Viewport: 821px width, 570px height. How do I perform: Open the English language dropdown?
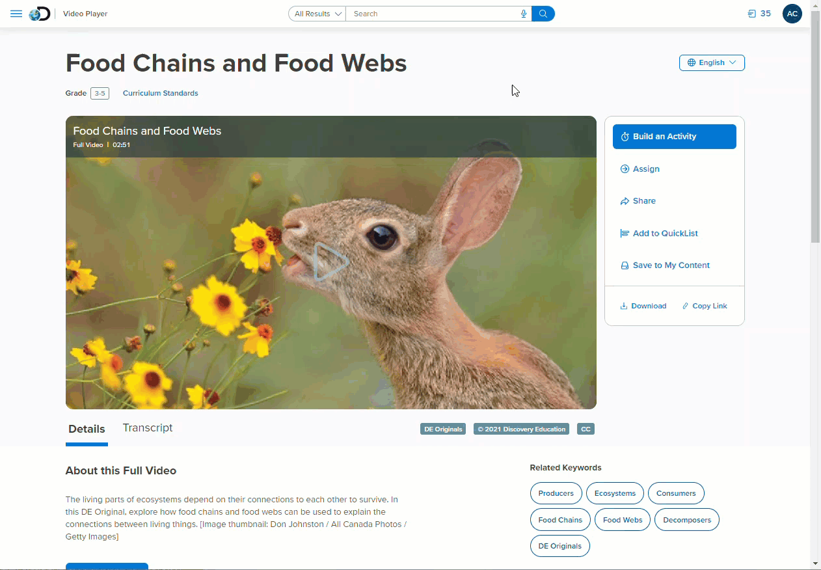click(x=712, y=62)
